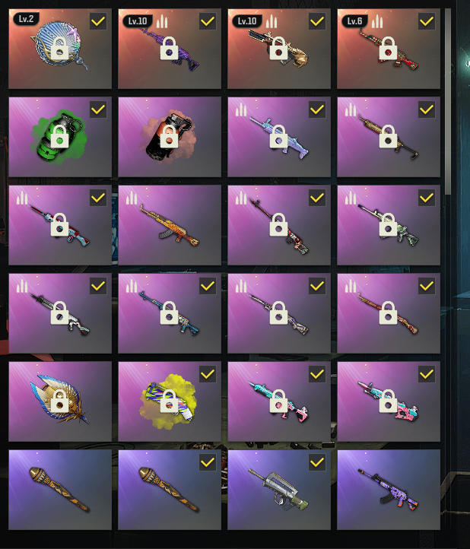
Task: Select the leftmost carved wooden baton item
Action: pyautogui.click(x=60, y=490)
